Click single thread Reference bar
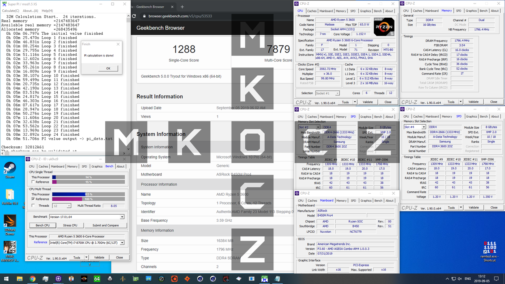This screenshot has height=284, width=505. coord(88,182)
